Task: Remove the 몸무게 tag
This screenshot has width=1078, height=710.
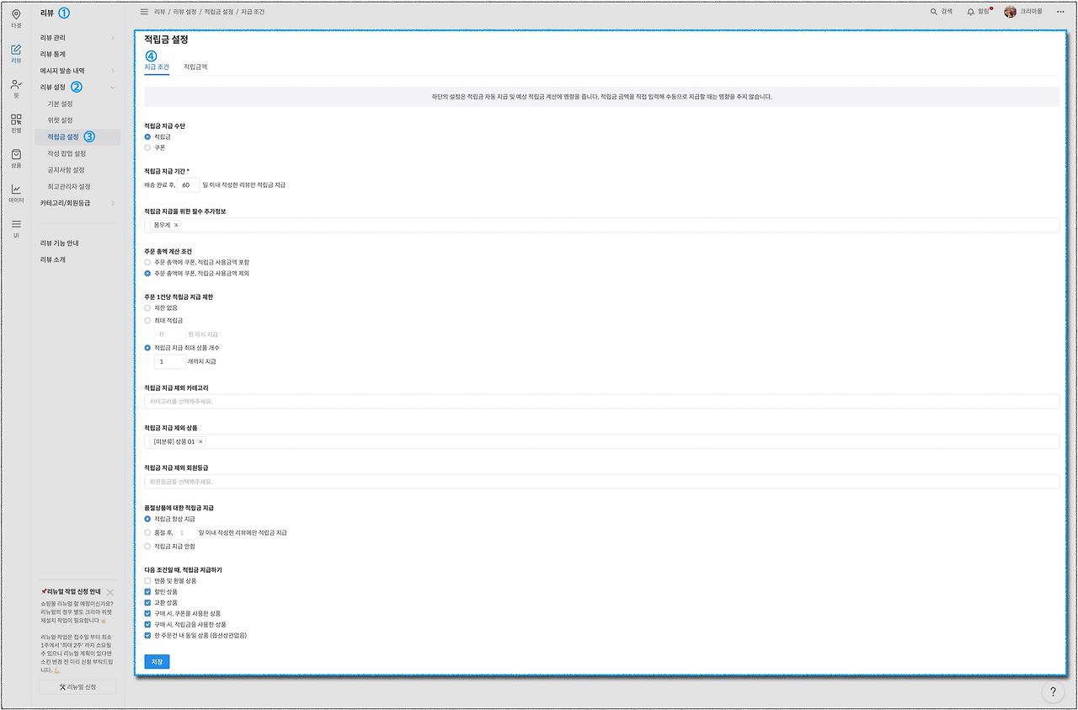Action: [176, 225]
